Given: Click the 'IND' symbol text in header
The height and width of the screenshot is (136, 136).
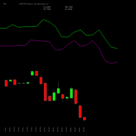Looking at the screenshot, I should pos(5,4).
